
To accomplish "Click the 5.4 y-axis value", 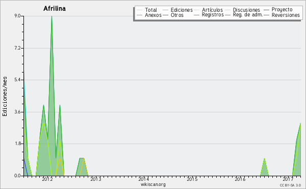I will point(17,80).
